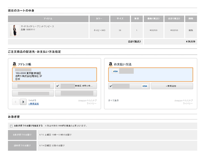Open Amazonペイメントプライバシー link in payment widget
203x152 pixels.
tap(184, 102)
